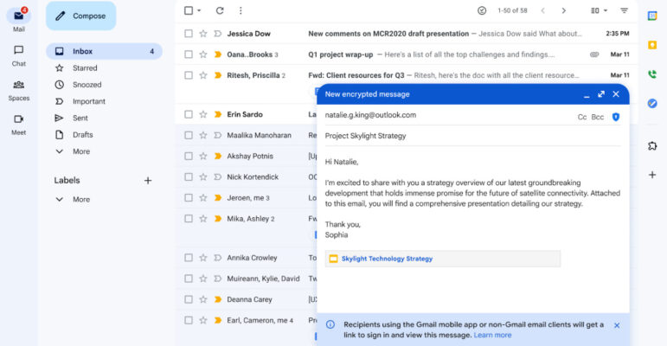Image resolution: width=667 pixels, height=346 pixels.
Task: Create a new label with plus icon
Action: click(148, 181)
